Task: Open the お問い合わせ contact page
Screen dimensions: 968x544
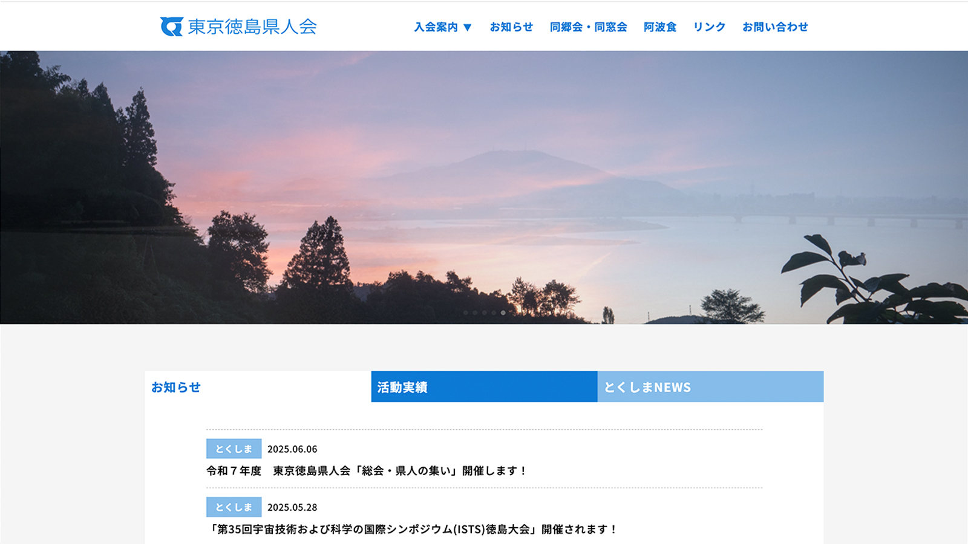Action: point(775,27)
